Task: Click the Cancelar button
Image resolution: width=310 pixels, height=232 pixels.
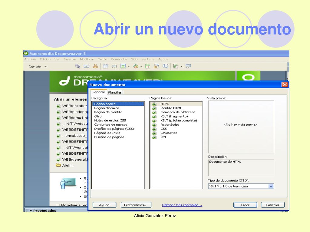Action: (272, 205)
